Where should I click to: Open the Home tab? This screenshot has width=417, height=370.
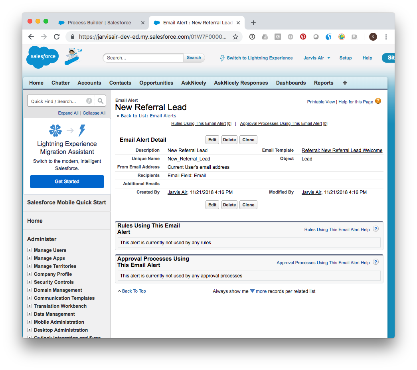[36, 83]
